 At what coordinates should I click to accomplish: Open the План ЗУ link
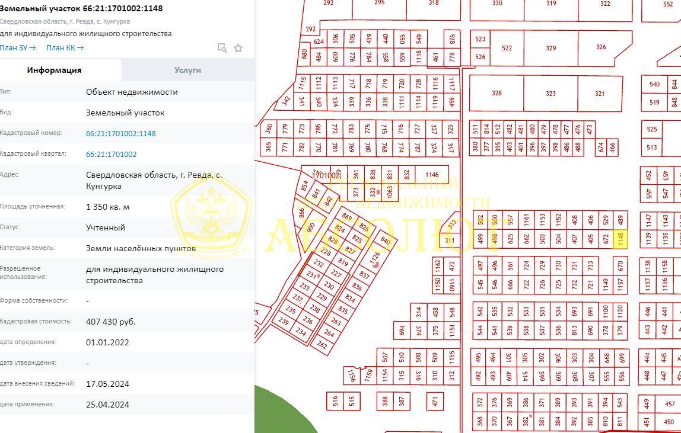(18, 48)
